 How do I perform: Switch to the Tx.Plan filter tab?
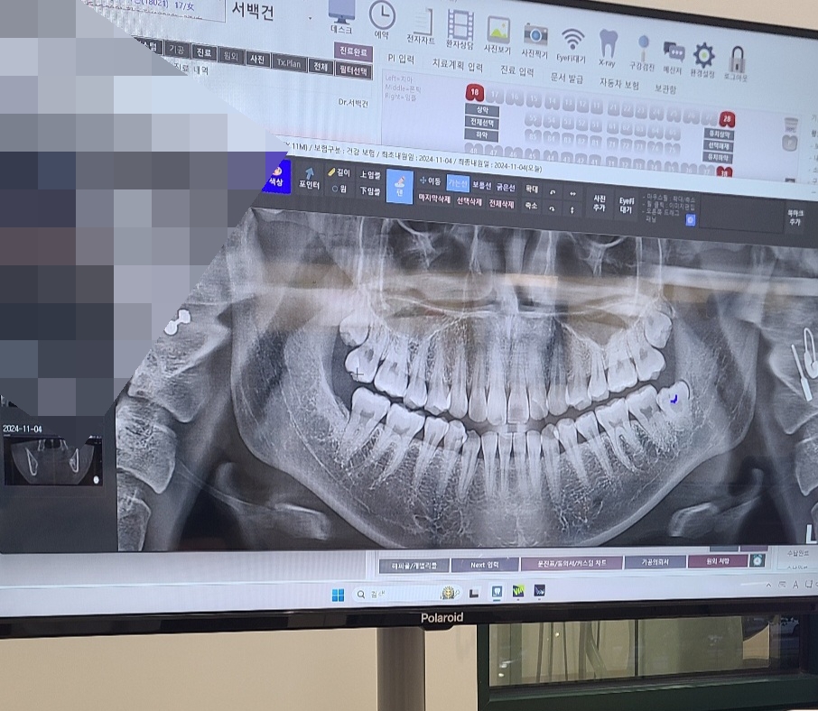[x=289, y=63]
